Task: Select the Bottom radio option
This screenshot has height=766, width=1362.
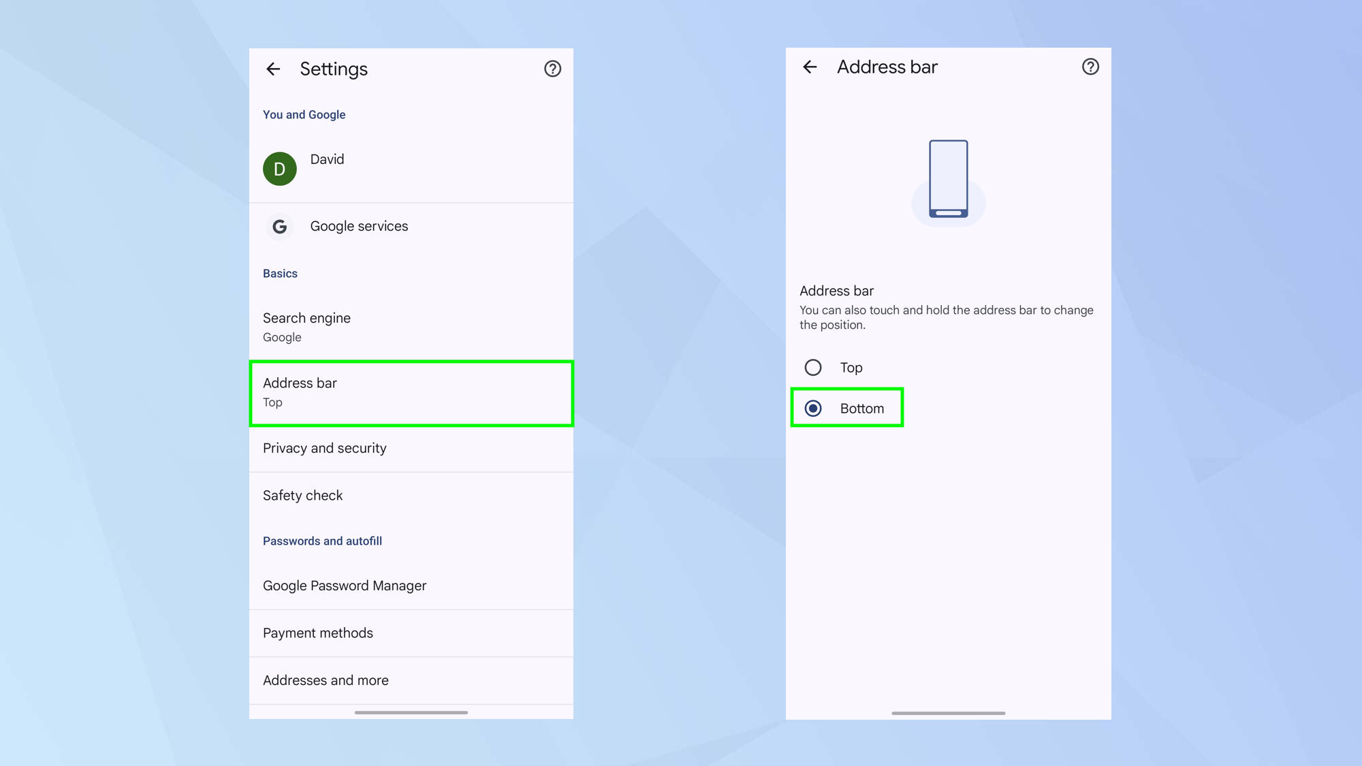Action: [x=813, y=409]
